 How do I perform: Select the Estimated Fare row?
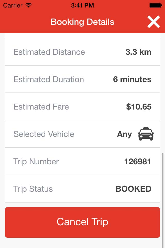coord(82,106)
